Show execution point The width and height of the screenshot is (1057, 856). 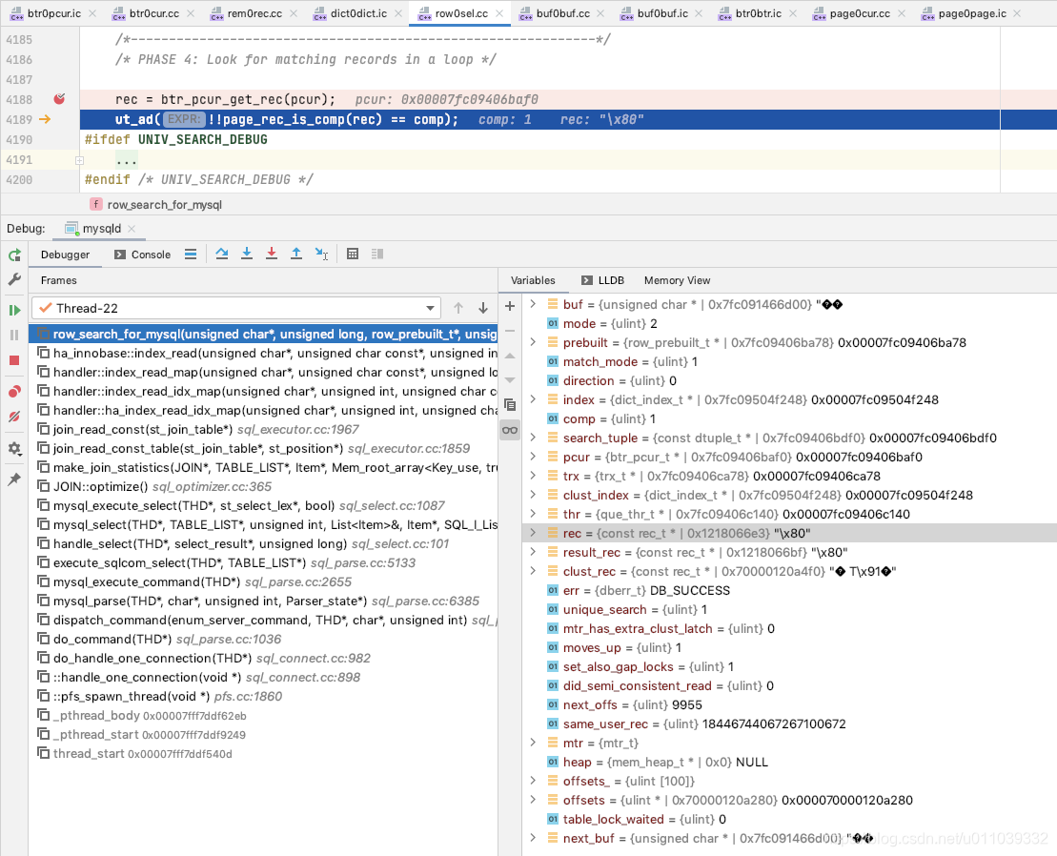(191, 255)
